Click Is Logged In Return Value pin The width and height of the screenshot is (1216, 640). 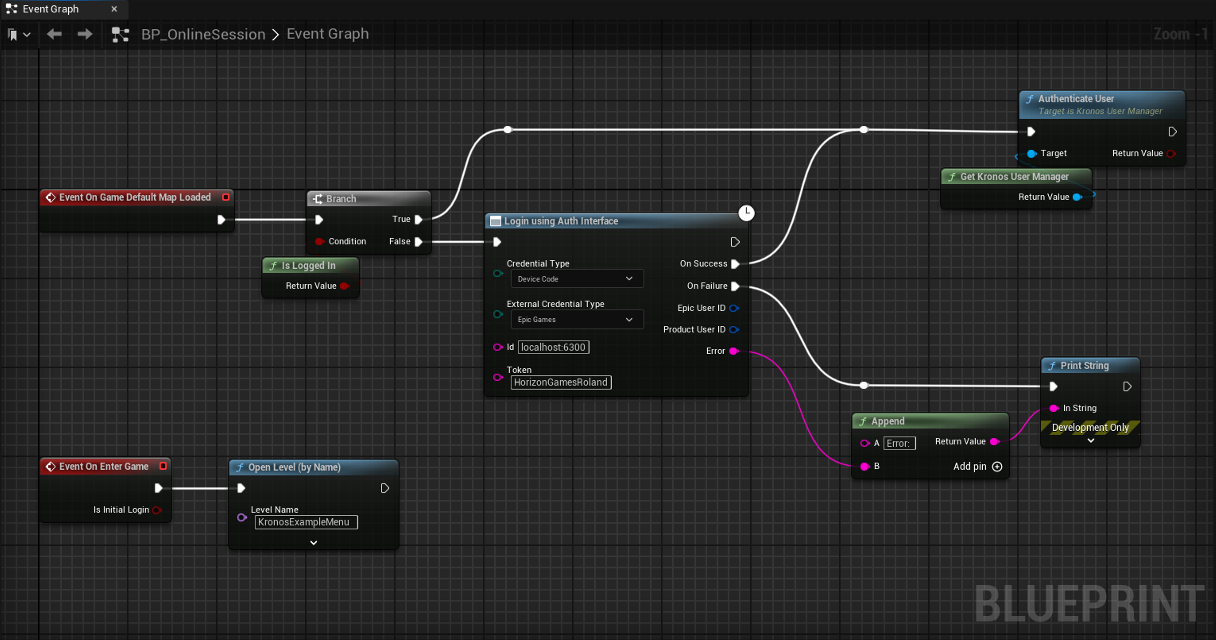click(x=344, y=286)
